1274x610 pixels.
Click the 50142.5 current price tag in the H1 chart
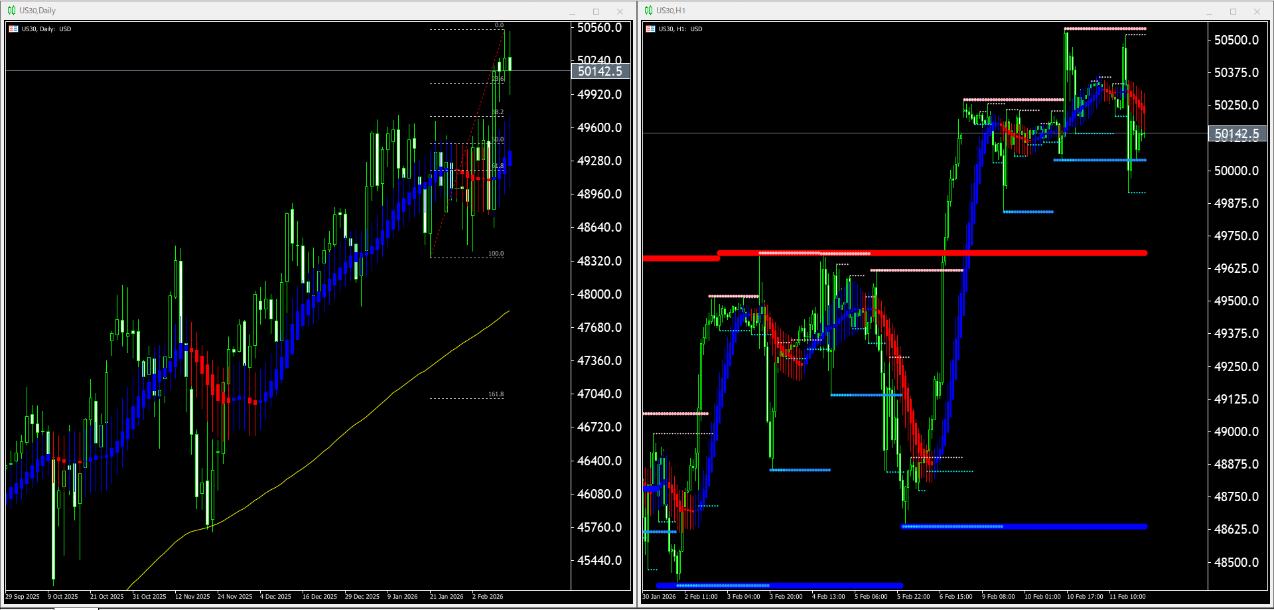click(x=1237, y=134)
